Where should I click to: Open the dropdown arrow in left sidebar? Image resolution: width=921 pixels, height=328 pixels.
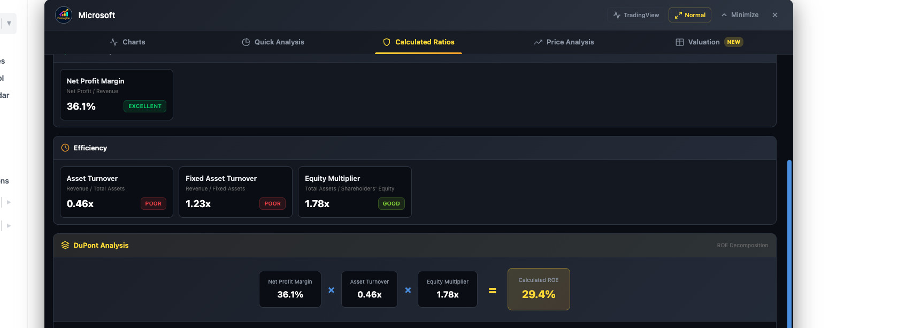(9, 24)
